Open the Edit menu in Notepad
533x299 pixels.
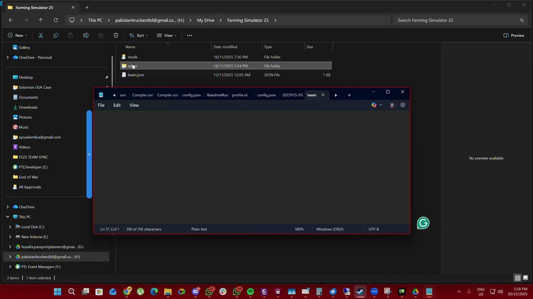(x=117, y=105)
